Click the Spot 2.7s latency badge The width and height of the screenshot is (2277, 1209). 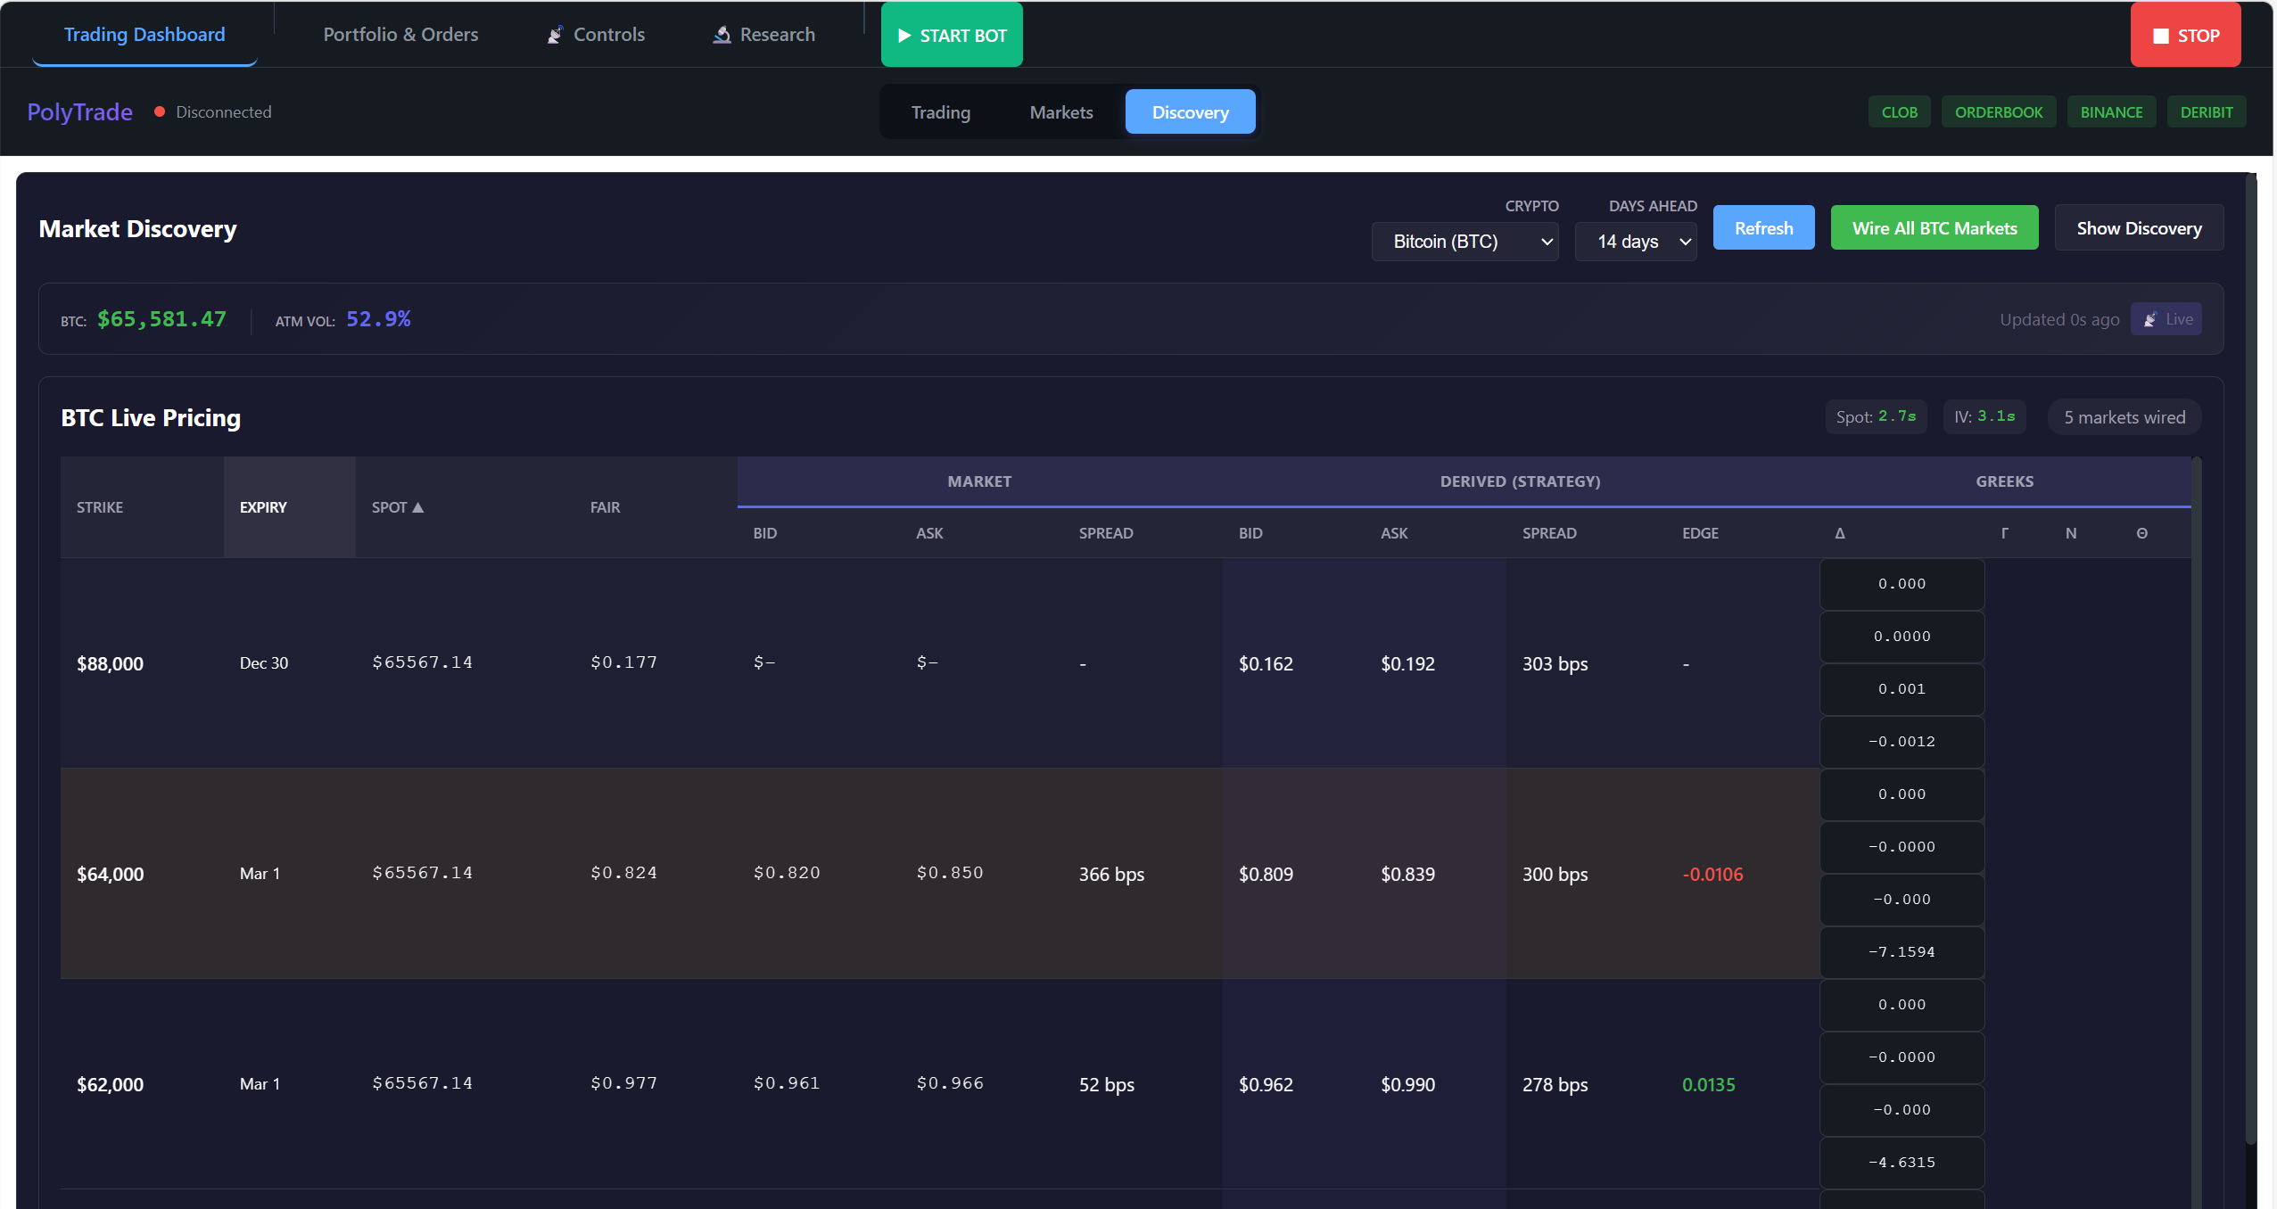pos(1876,416)
